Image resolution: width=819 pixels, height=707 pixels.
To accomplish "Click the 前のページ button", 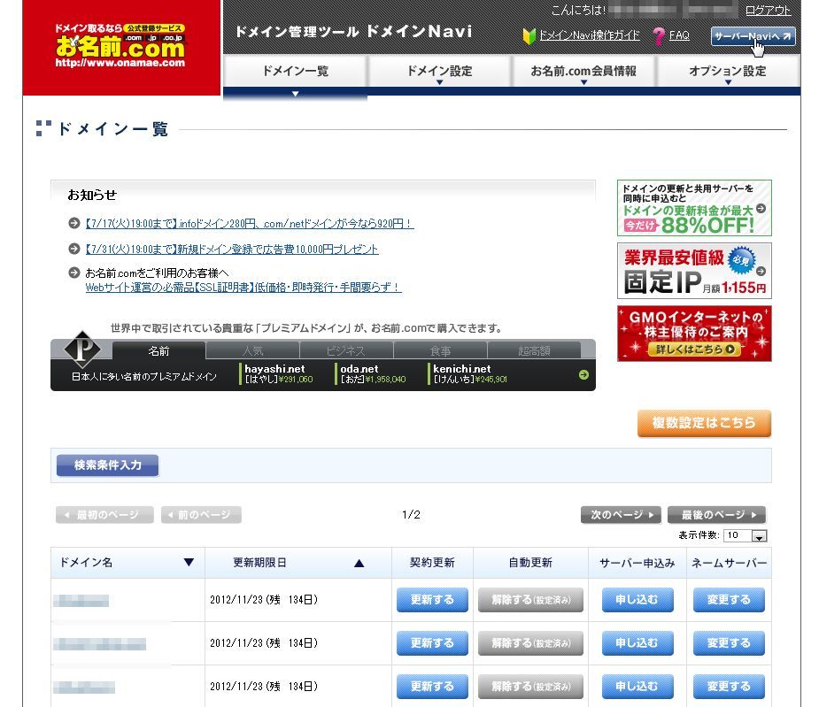I will pyautogui.click(x=201, y=515).
